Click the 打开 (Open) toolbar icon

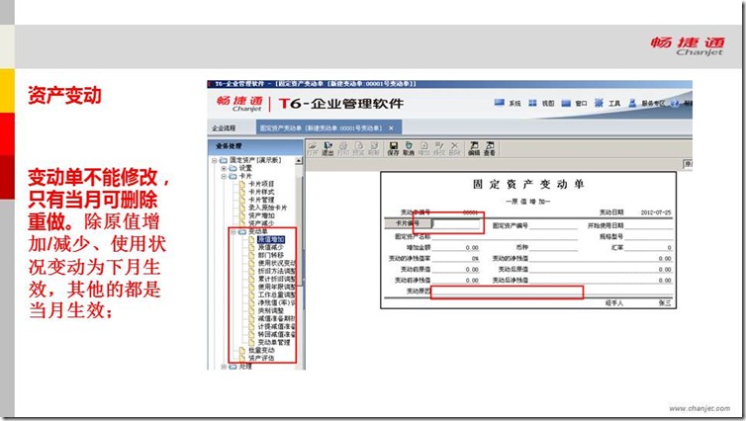[x=313, y=148]
